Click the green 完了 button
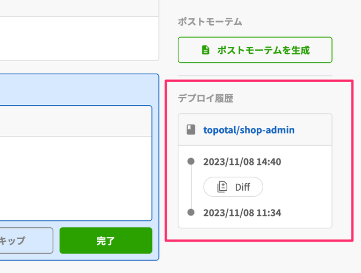The image size is (361, 273). [106, 241]
